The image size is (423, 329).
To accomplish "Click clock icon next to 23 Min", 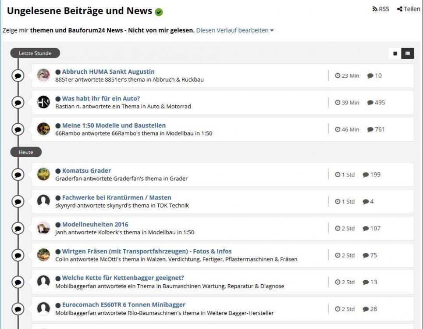I will tap(338, 75).
